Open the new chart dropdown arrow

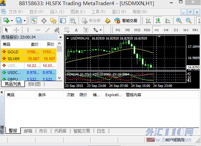tap(12, 21)
